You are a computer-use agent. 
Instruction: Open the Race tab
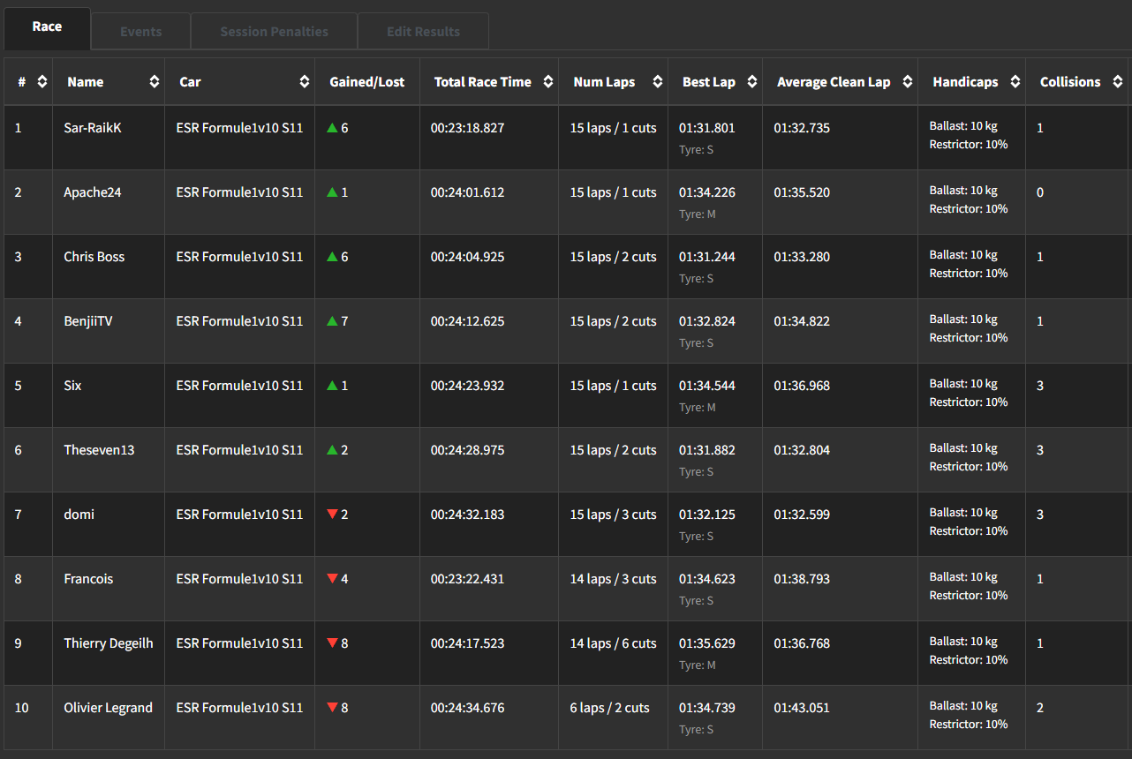tap(47, 27)
